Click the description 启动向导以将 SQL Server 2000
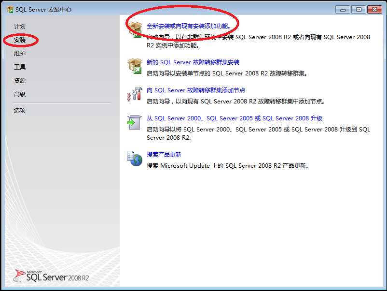The width and height of the screenshot is (387, 291). click(258, 133)
